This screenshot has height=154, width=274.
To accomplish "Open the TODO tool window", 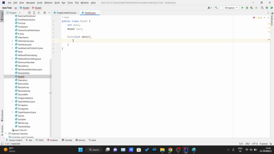I will 39,140.
